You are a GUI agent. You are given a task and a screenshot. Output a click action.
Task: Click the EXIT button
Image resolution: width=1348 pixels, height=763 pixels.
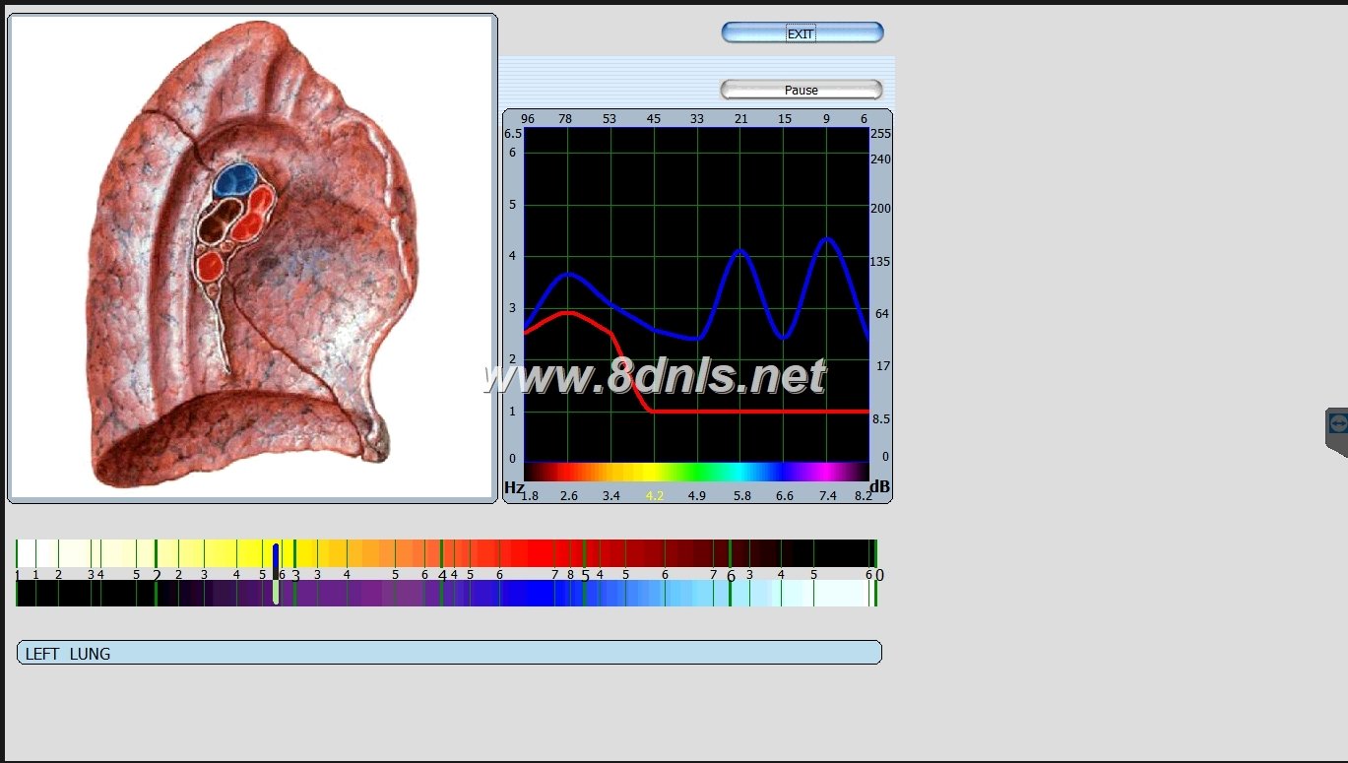click(801, 32)
